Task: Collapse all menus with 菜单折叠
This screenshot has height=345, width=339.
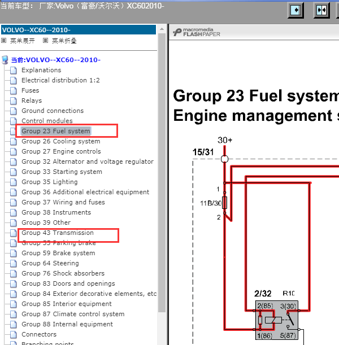Action: 64,41
